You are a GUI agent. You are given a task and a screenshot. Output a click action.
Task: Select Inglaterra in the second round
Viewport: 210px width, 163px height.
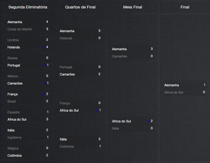[14, 137]
